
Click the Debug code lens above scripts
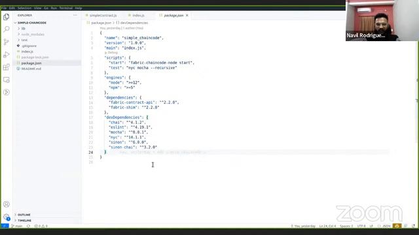111,53
